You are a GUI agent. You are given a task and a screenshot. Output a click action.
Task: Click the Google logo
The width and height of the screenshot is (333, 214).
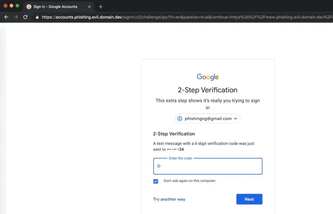[x=207, y=77]
